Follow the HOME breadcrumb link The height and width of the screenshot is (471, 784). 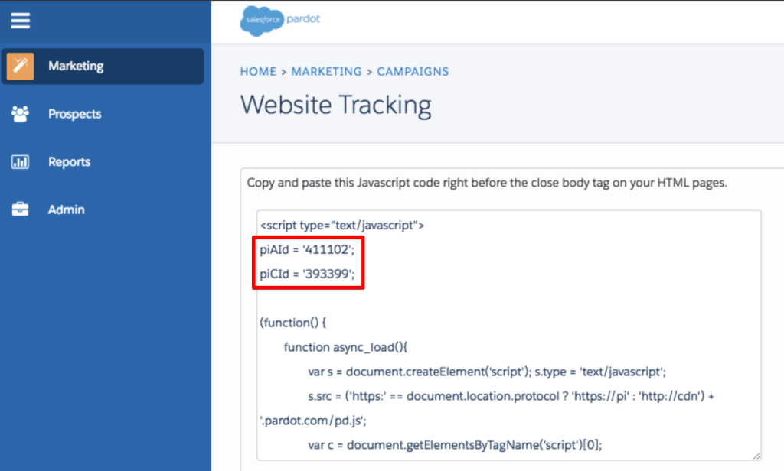click(258, 71)
